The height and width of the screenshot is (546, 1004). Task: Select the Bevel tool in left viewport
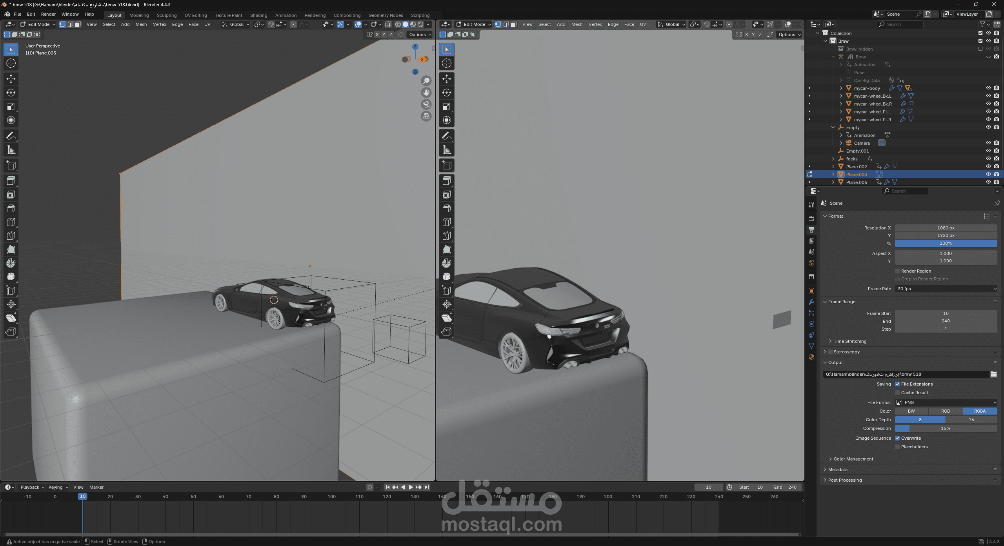[x=11, y=208]
